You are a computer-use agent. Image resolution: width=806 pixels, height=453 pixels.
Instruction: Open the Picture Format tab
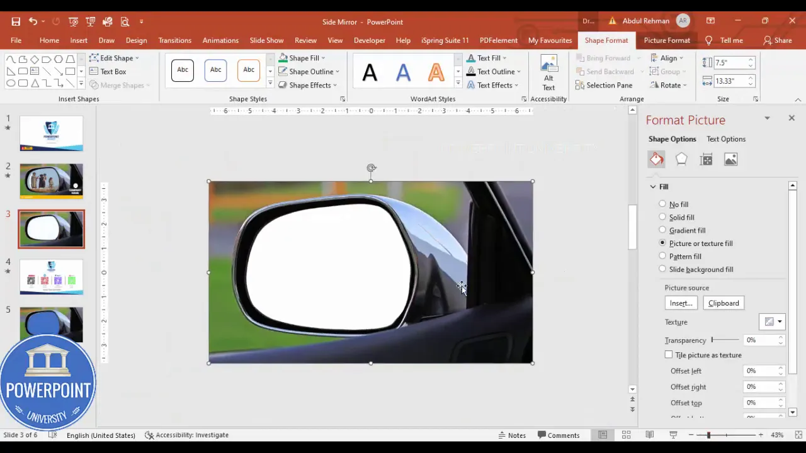[x=667, y=40]
